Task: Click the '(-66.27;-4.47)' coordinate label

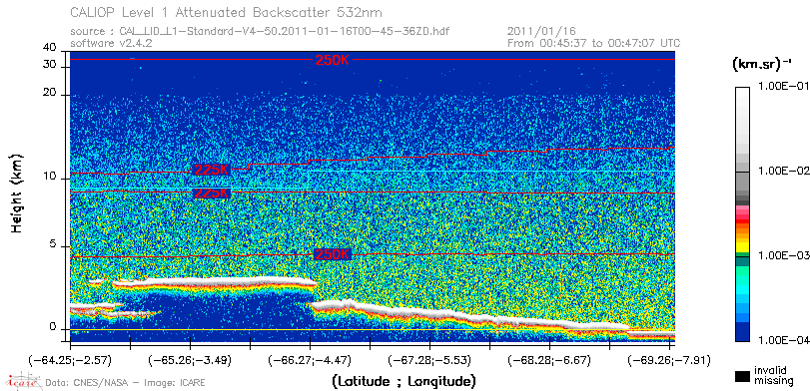Action: point(310,359)
